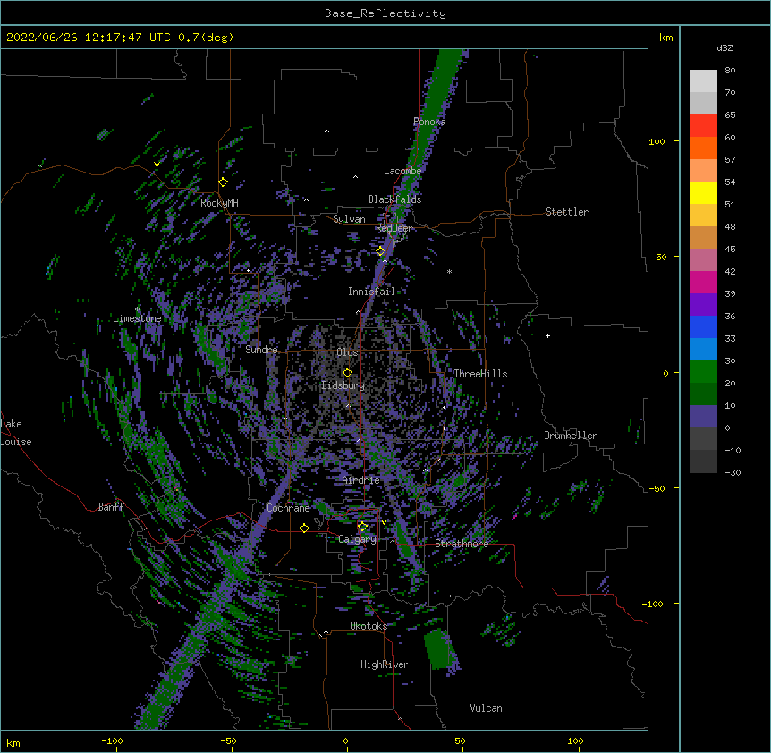
Task: Select the dark green 10-20 dBZ swatch
Action: coord(703,394)
